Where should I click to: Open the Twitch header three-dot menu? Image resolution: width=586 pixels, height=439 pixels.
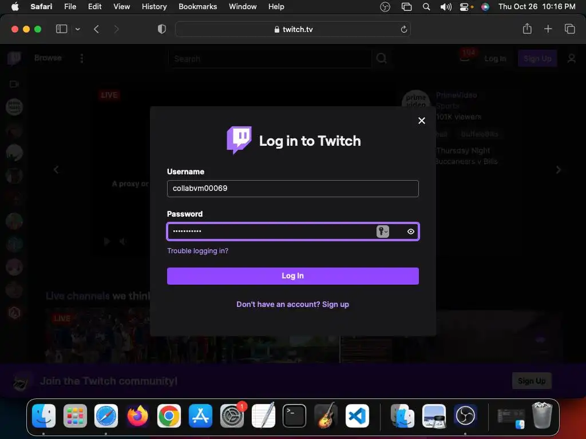point(81,58)
